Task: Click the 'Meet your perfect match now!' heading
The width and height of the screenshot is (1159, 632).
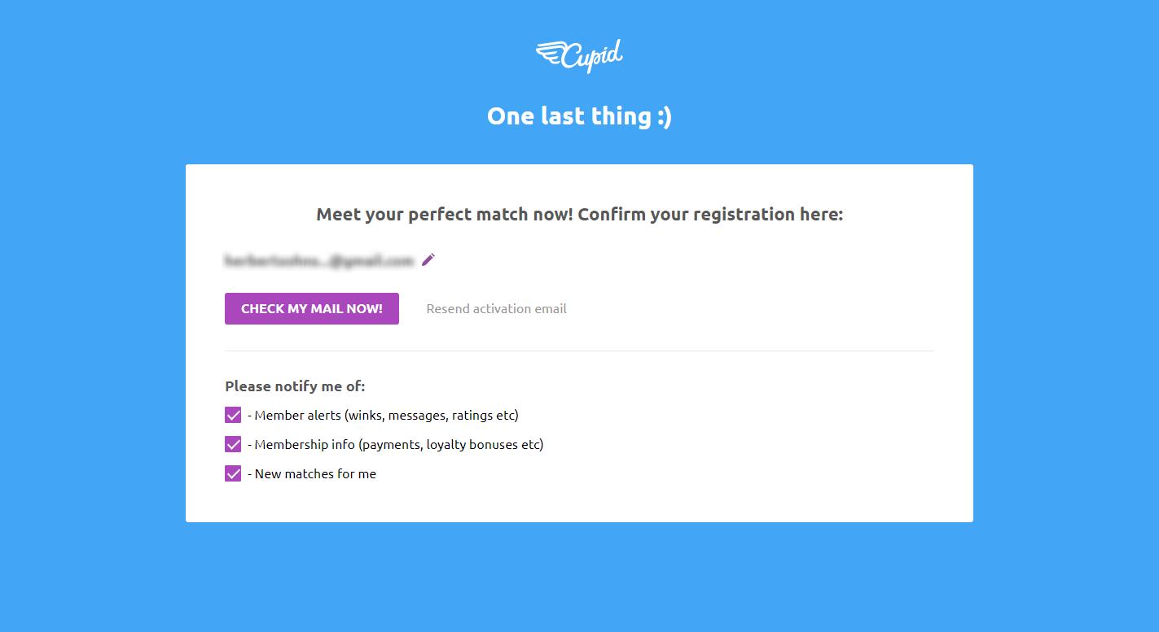Action: [445, 215]
